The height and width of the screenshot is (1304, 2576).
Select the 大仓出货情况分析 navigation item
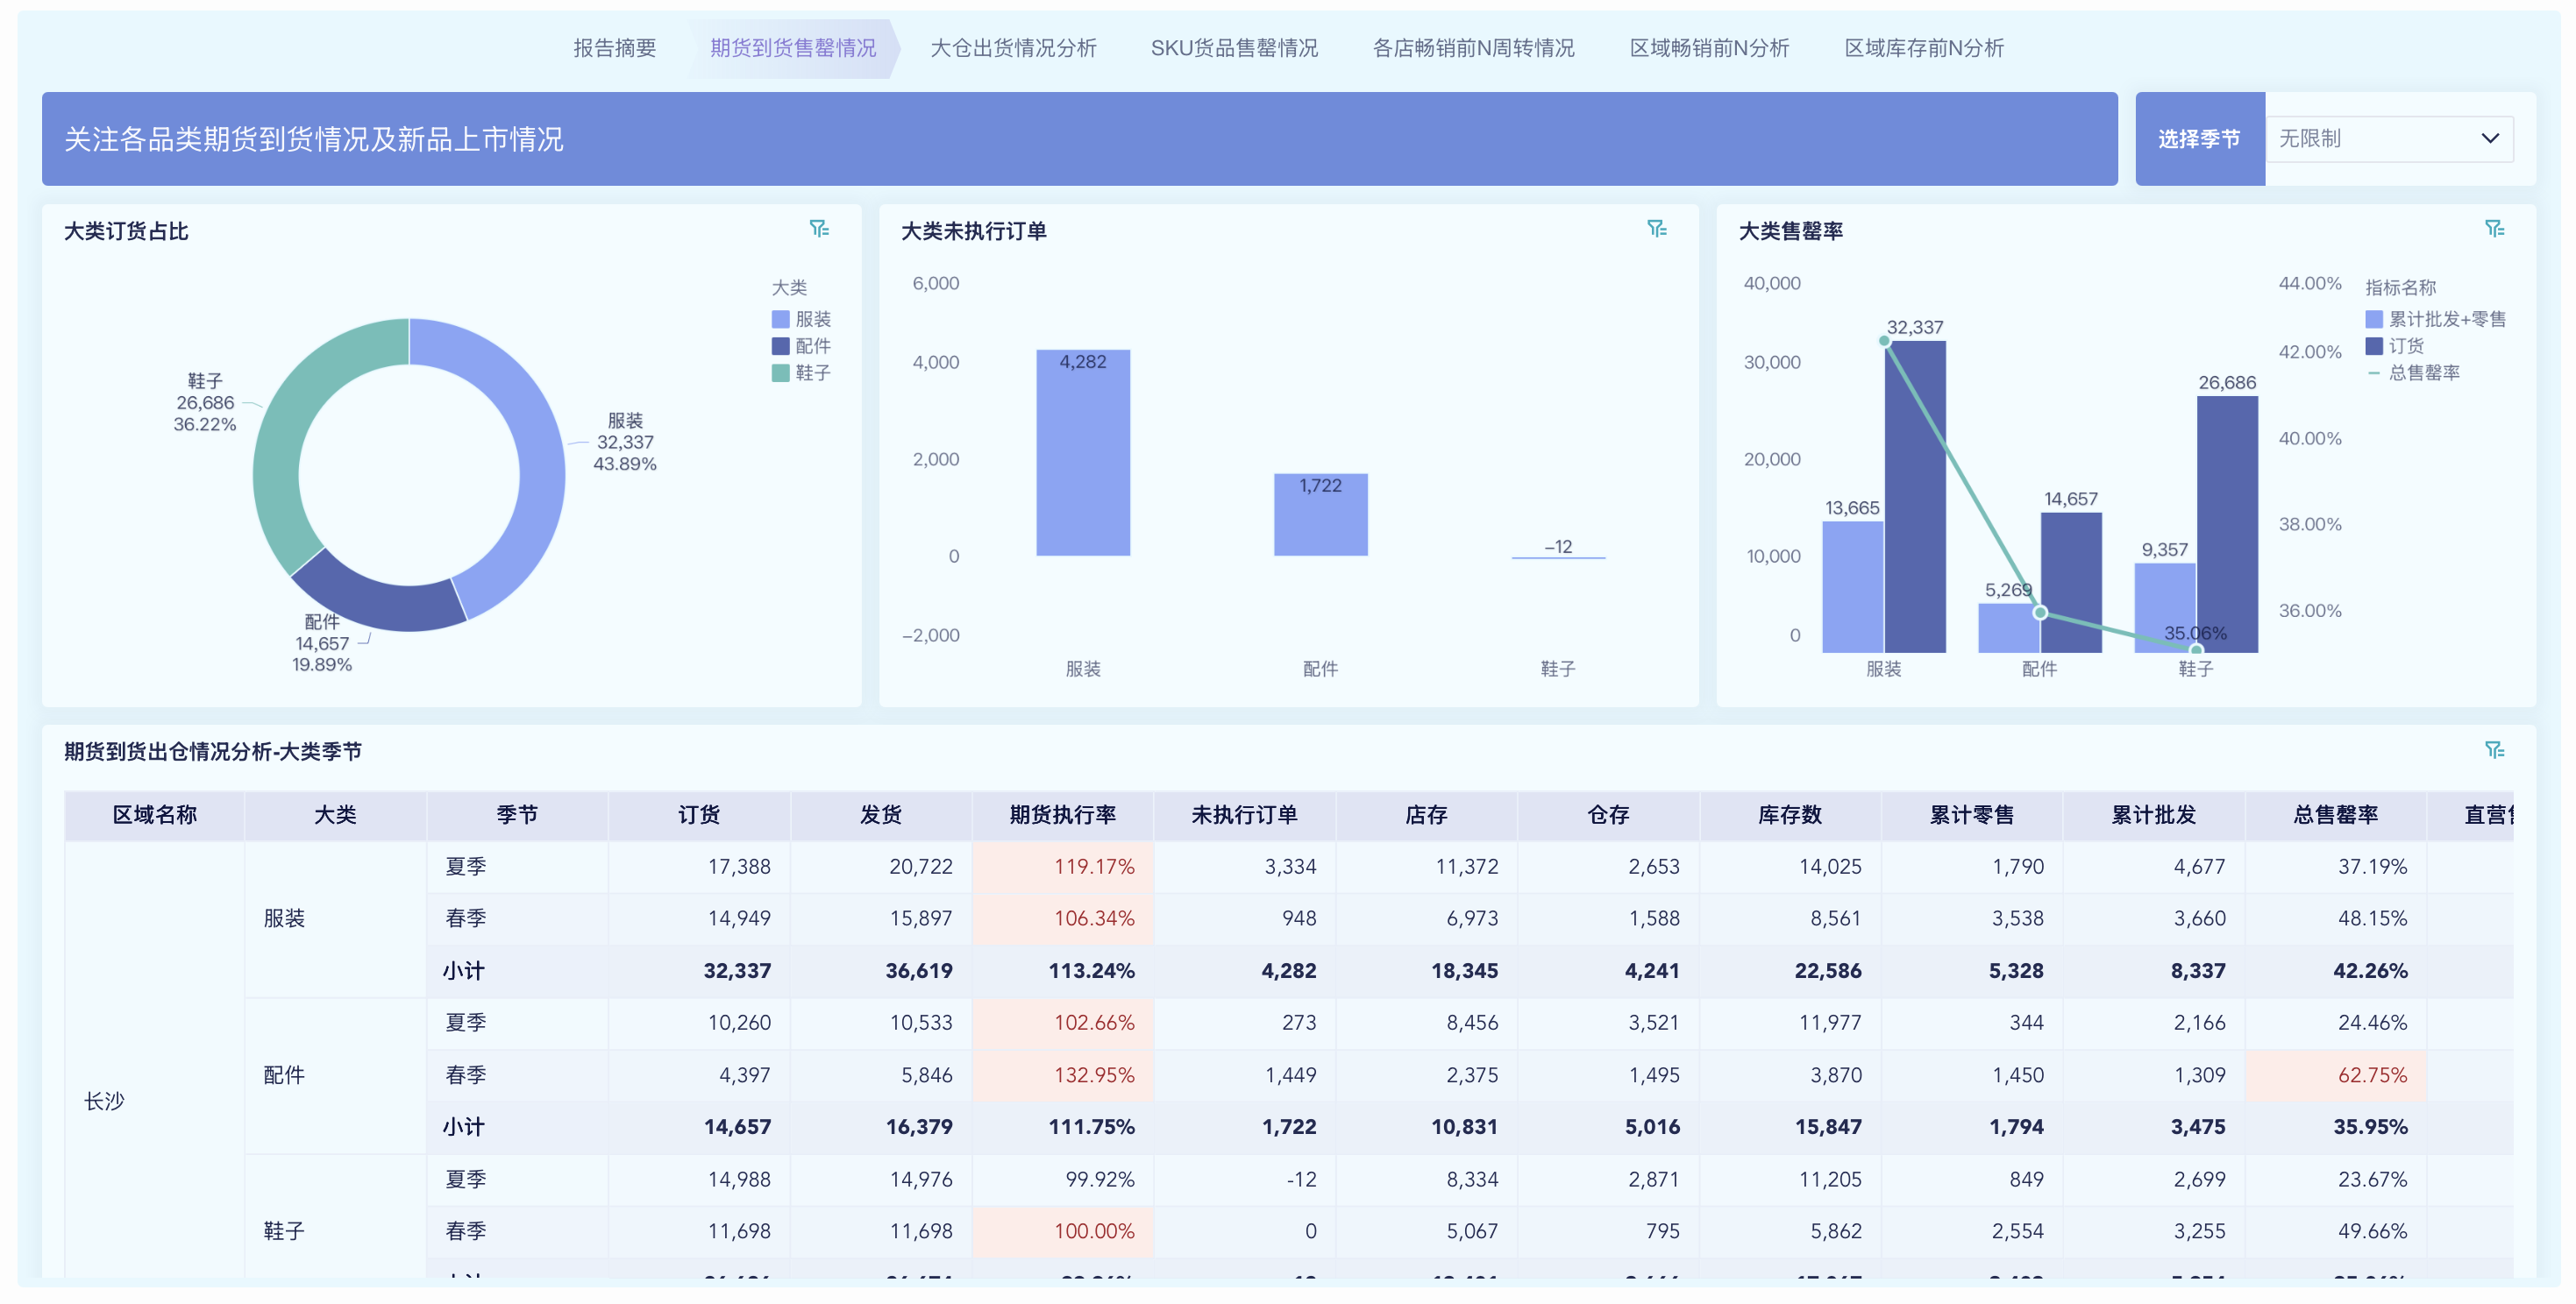click(1014, 47)
